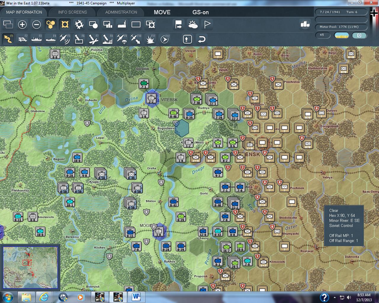Open the MAP INFORMATION tab

tap(24, 12)
